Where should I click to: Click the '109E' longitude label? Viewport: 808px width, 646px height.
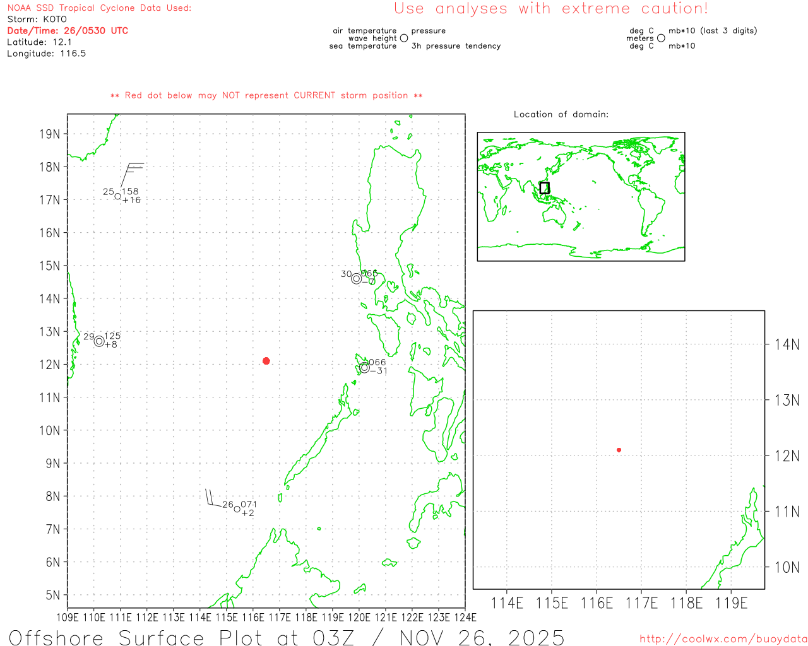[68, 617]
